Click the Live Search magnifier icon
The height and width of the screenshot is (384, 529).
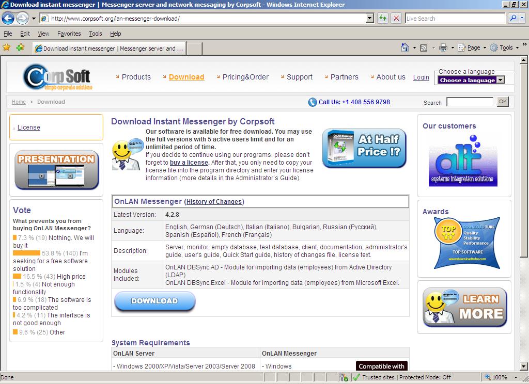click(513, 19)
